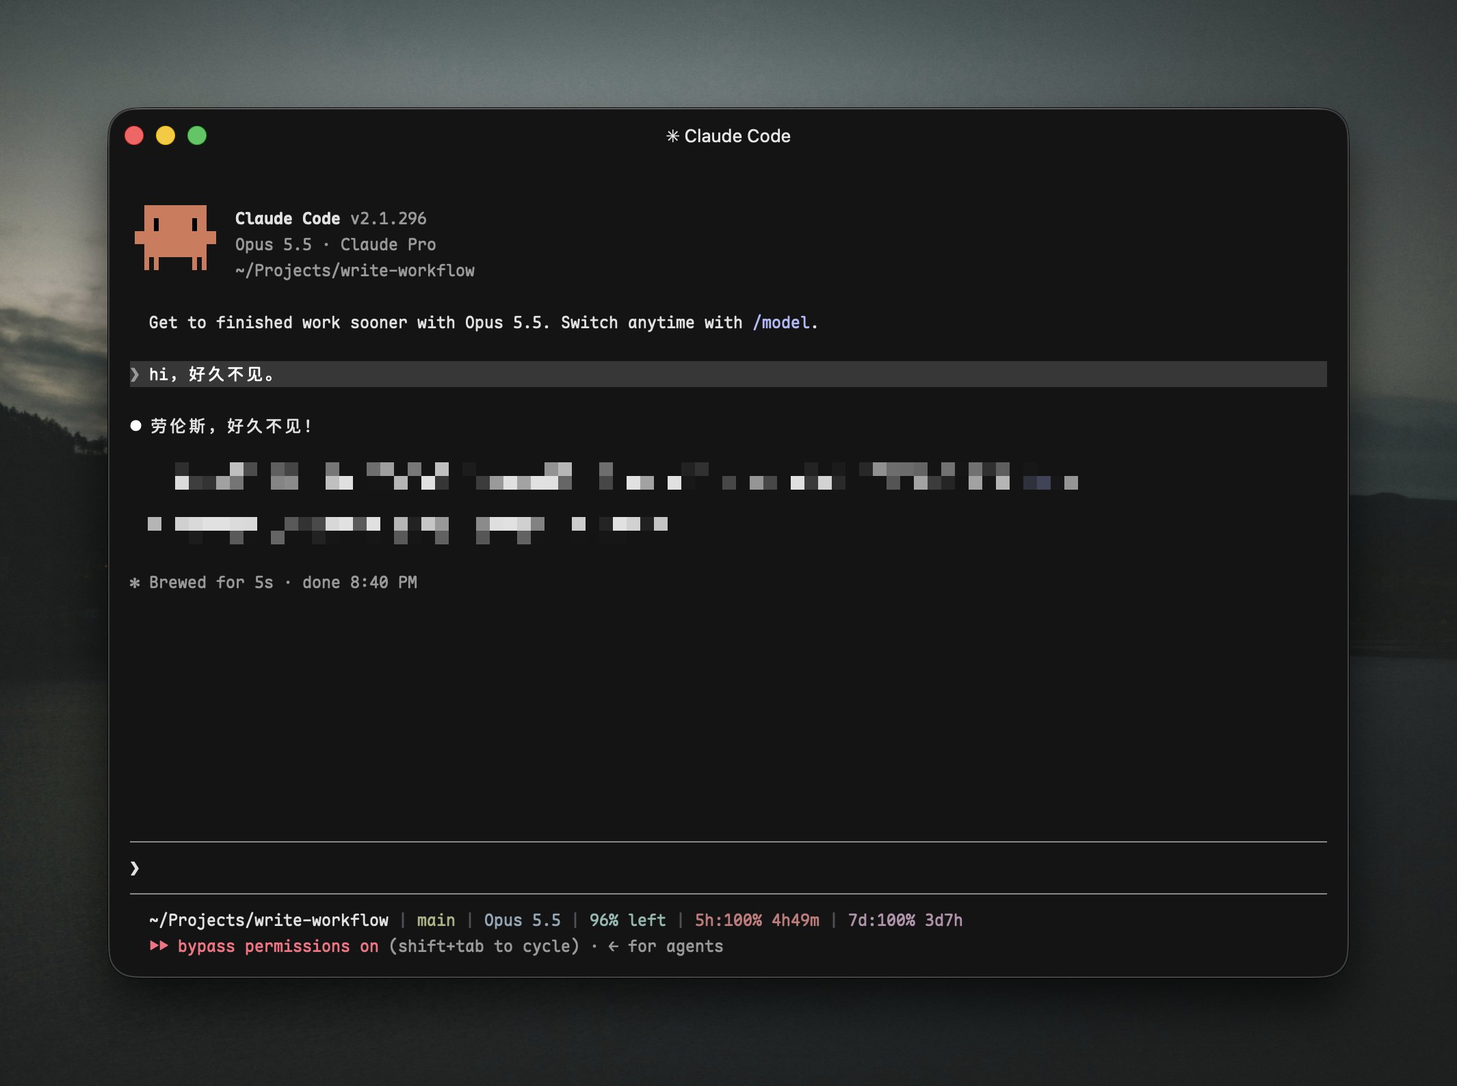The image size is (1457, 1086).
Task: Click the (shift+tab to cycle) hint
Action: pyautogui.click(x=484, y=946)
